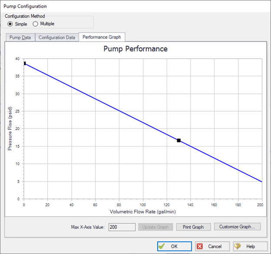Choose the Multiple configuration method
The image size is (271, 254).
point(36,23)
